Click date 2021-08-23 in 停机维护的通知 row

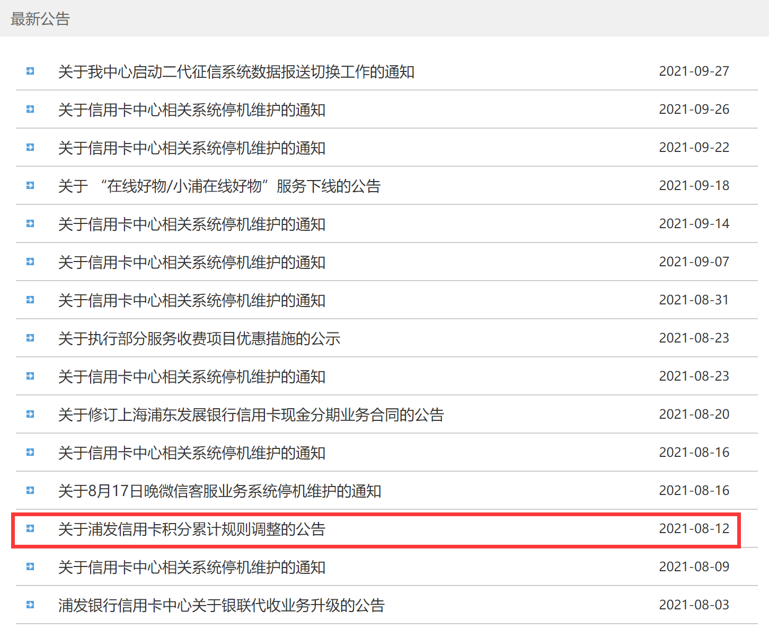click(694, 376)
